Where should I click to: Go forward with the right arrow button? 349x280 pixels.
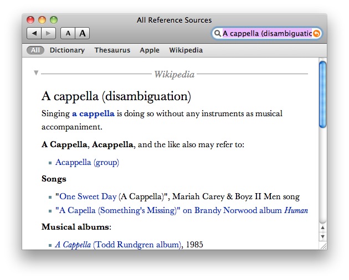pos(48,33)
